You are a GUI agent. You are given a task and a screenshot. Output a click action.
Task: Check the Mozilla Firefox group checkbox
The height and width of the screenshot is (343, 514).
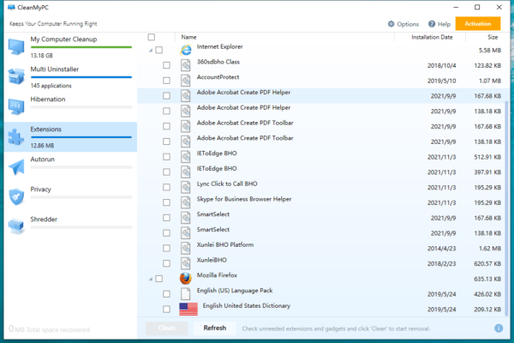[159, 279]
